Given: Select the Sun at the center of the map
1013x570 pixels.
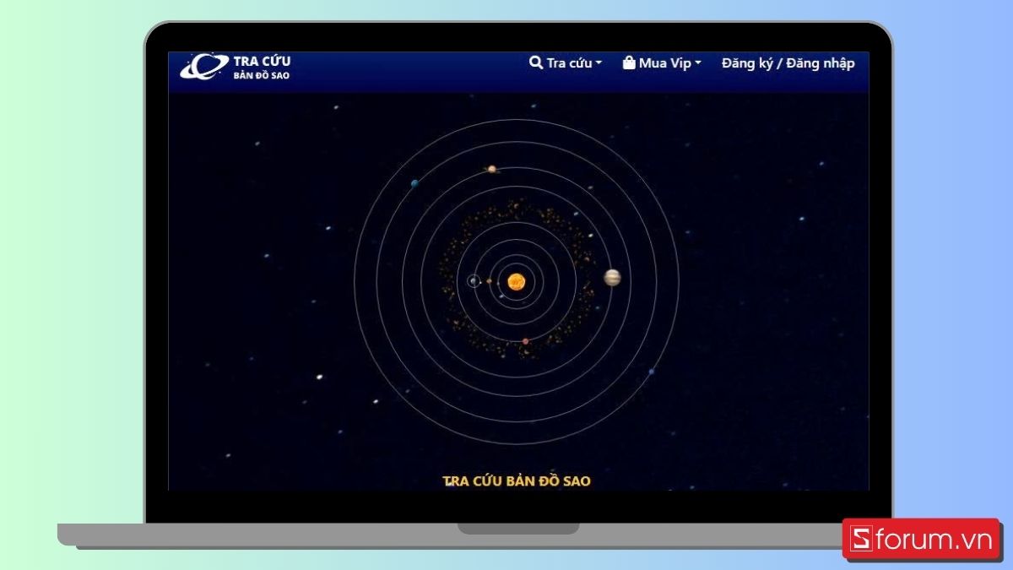Looking at the screenshot, I should point(516,281).
